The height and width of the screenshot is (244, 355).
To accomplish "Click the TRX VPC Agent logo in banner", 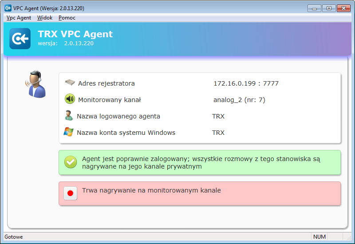I will 20,39.
